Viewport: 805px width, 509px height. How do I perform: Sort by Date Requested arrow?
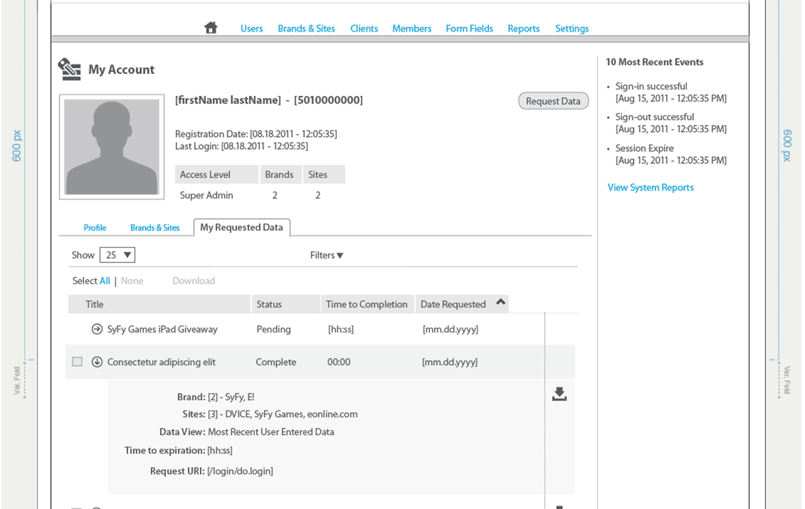point(500,303)
